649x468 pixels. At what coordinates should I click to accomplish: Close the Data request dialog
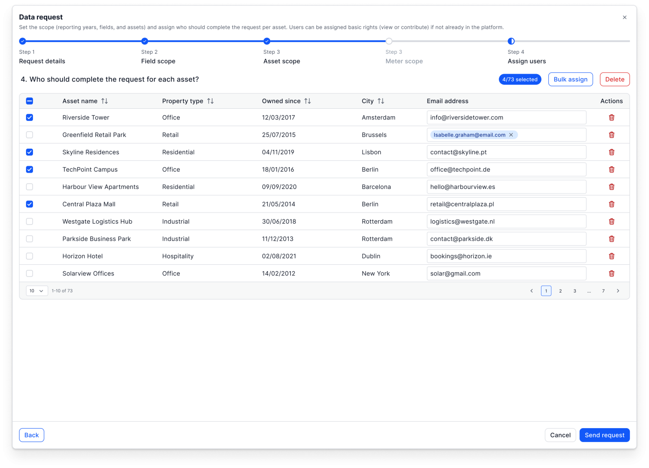pyautogui.click(x=624, y=18)
